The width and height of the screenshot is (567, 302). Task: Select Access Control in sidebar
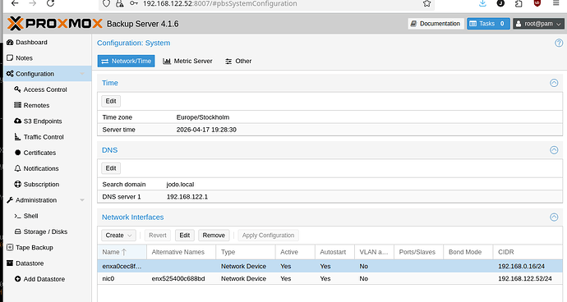(x=45, y=89)
